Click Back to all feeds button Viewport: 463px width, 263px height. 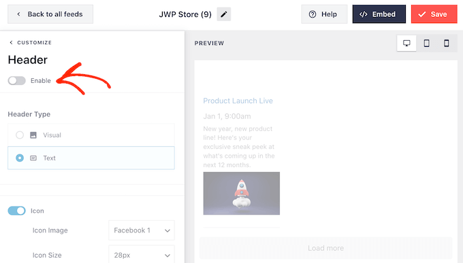[50, 14]
